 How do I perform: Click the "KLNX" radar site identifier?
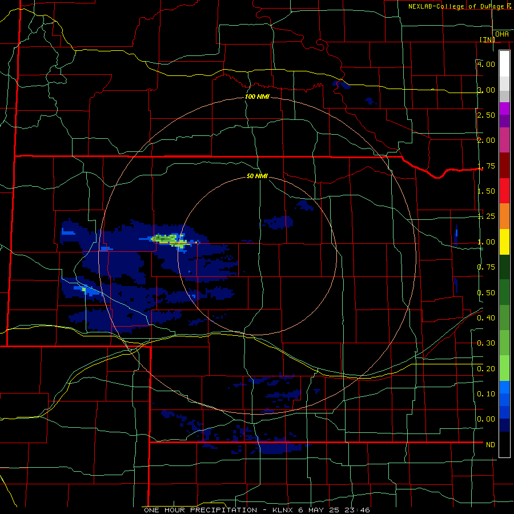point(283,510)
